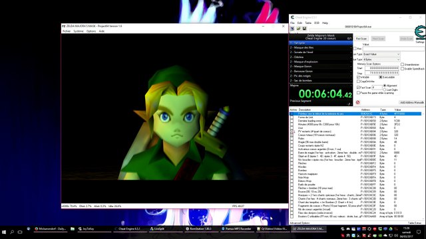Select the Alignment radio button
Image resolution: width=426 pixels, height=239 pixels.
click(385, 86)
